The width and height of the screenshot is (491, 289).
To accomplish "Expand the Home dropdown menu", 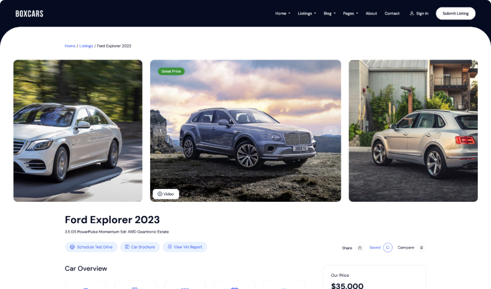I will 283,13.
